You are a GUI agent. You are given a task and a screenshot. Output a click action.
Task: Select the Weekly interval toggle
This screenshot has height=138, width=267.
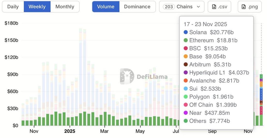coord(37,7)
